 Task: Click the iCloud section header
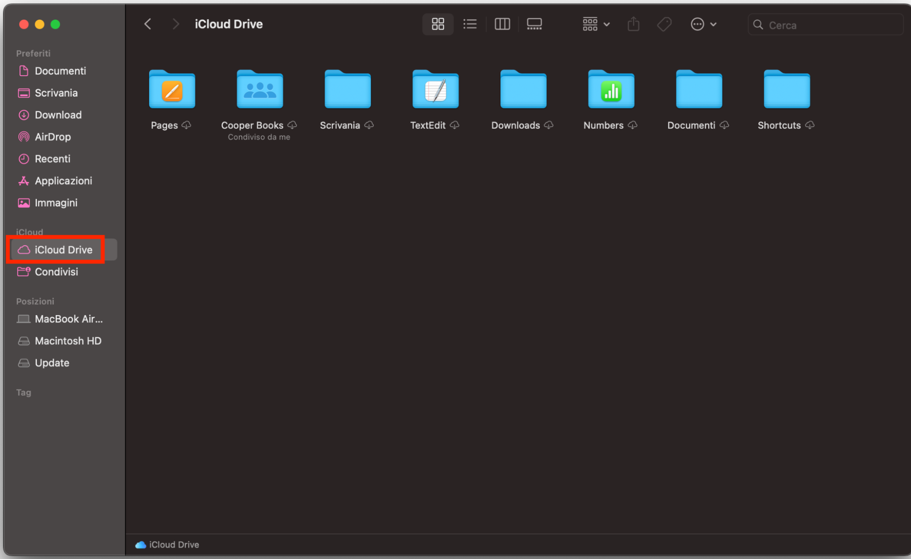(x=30, y=232)
